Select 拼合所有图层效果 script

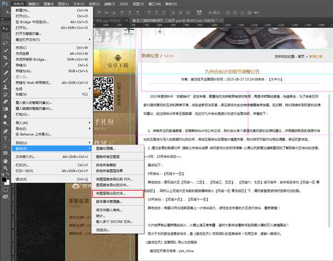tap(118, 171)
